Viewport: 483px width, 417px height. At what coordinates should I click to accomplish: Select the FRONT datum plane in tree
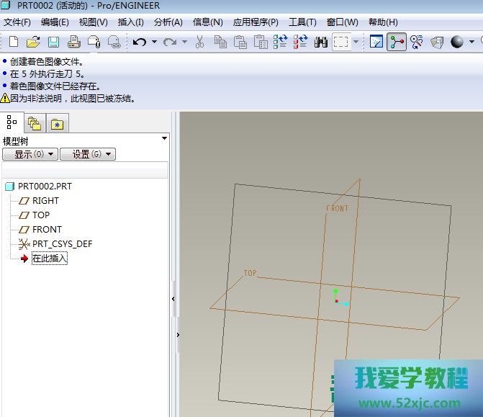[47, 230]
